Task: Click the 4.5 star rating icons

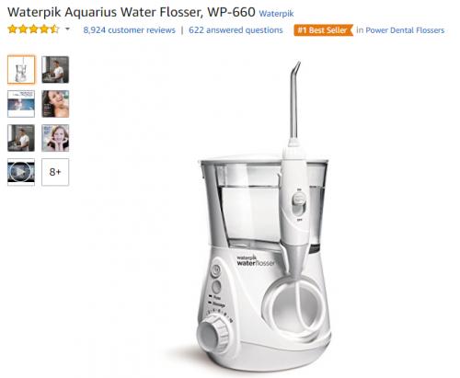Action: coord(33,29)
